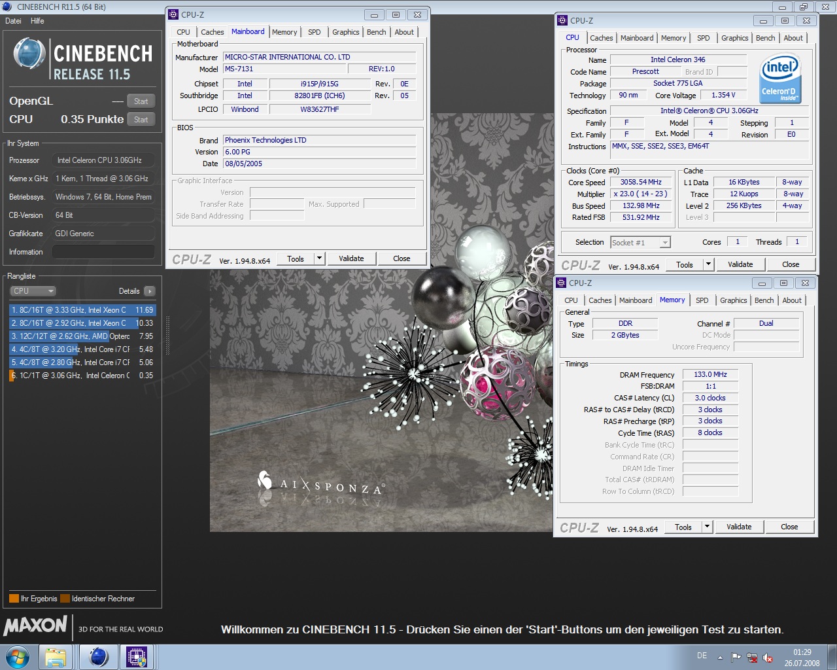The height and width of the screenshot is (670, 837).
Task: Open Tools dropdown arrow in CPU window
Action: [708, 264]
